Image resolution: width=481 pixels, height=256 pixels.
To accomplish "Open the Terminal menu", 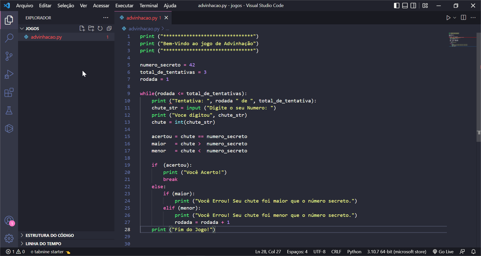I will point(149,6).
